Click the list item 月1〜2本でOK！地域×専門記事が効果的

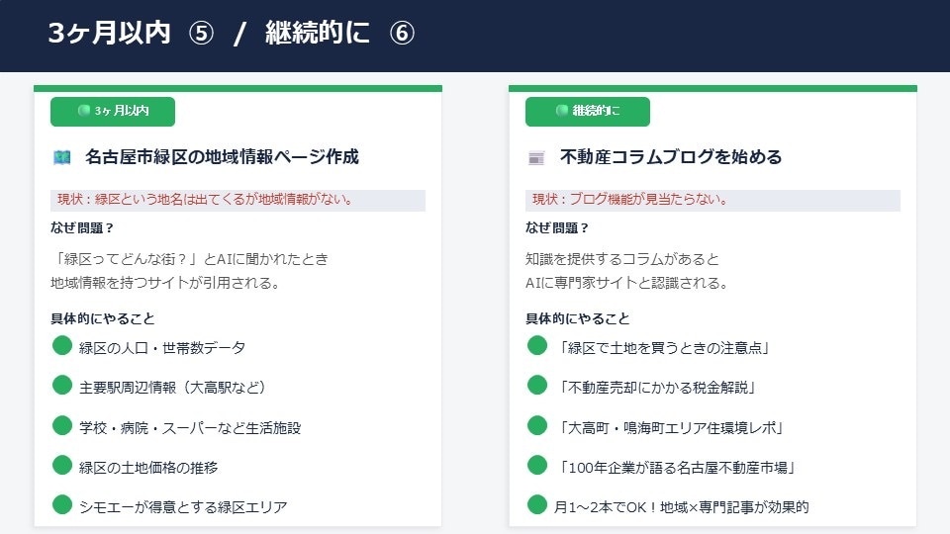(x=682, y=507)
